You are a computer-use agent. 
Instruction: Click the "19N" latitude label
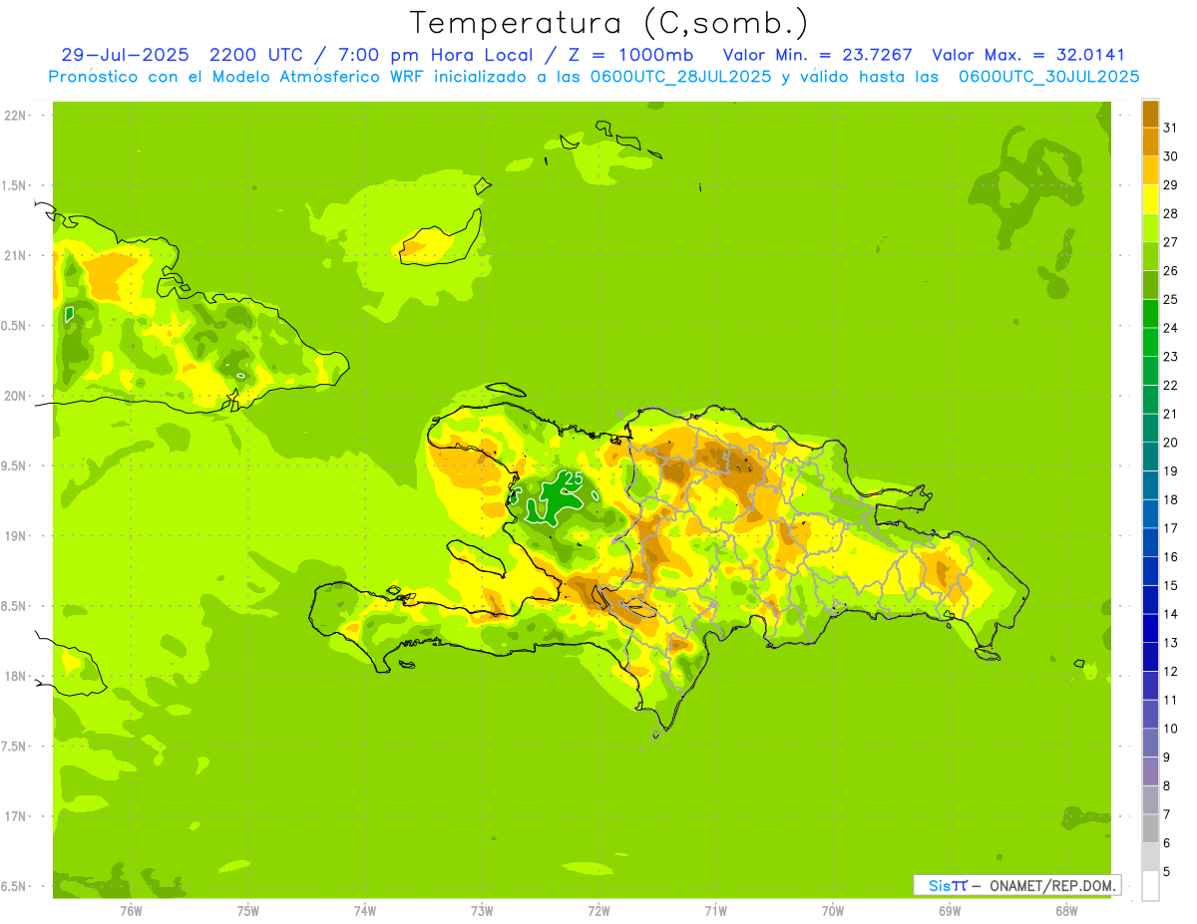tap(14, 535)
